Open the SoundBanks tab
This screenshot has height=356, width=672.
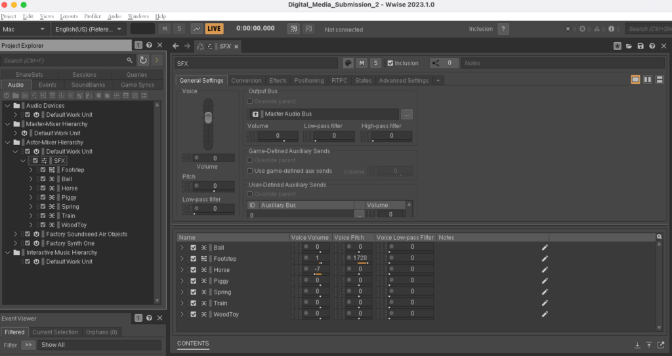coord(87,85)
